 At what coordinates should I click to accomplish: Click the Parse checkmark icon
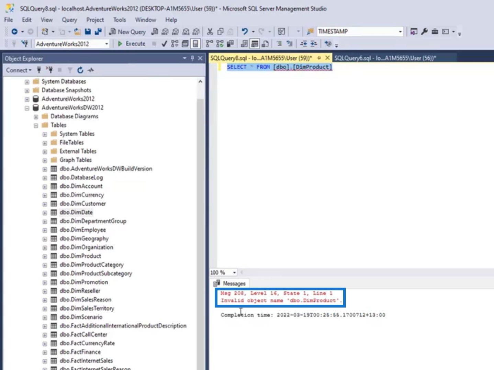point(164,44)
